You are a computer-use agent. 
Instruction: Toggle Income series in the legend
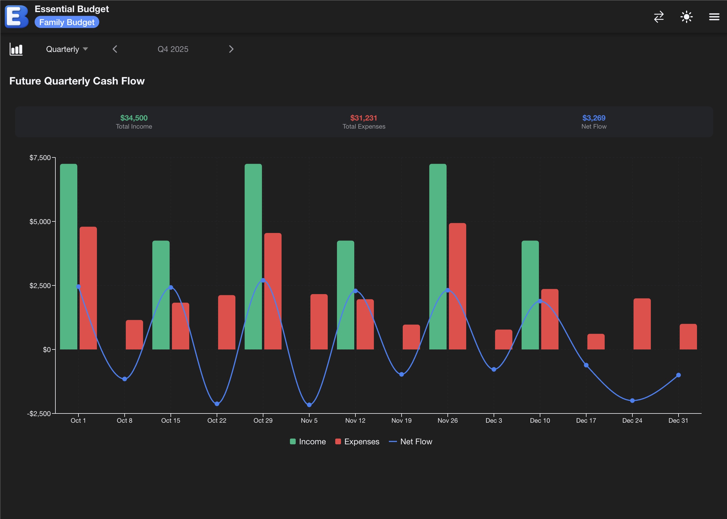tap(312, 442)
